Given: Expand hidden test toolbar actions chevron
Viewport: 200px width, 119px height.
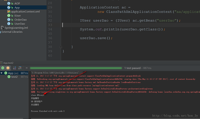Looking at the screenshot, I should pos(26,68).
